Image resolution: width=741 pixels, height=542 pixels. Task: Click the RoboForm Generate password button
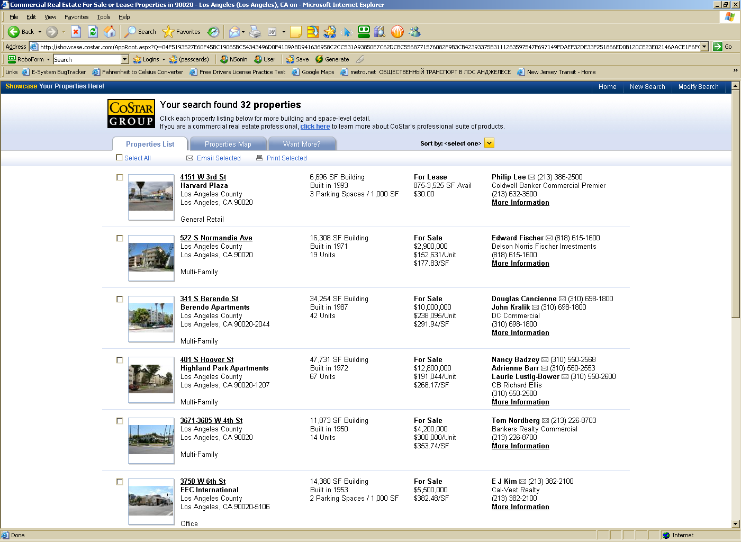pyautogui.click(x=332, y=59)
